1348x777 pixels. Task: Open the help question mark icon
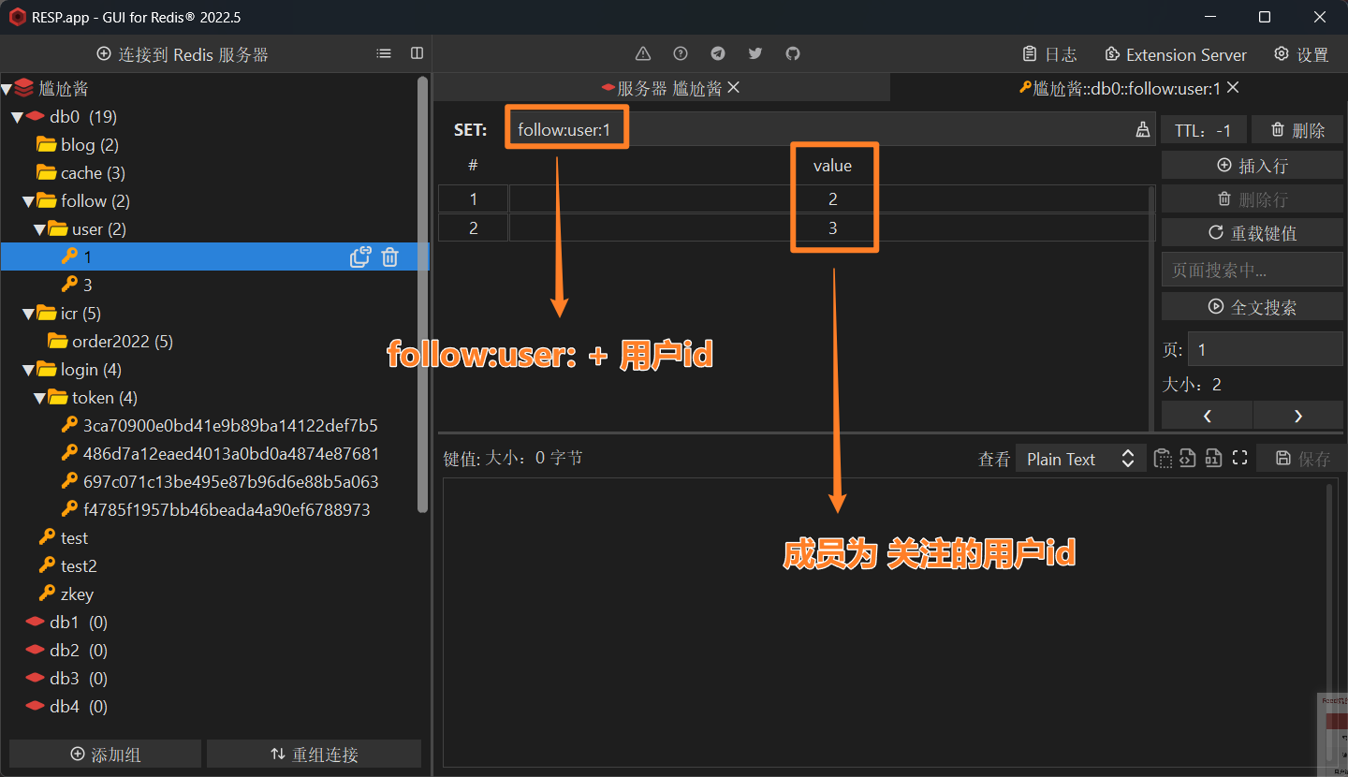click(681, 53)
